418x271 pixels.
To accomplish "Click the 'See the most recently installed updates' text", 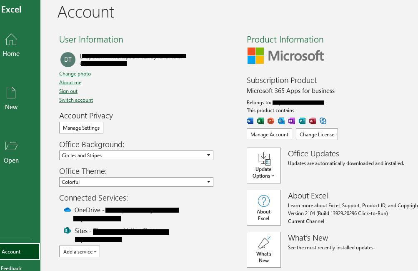I will pos(331,248).
